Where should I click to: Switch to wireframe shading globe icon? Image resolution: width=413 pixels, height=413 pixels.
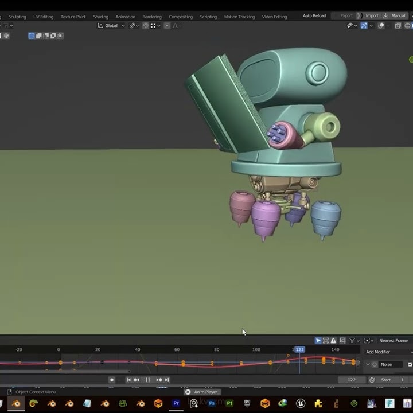[x=407, y=26]
